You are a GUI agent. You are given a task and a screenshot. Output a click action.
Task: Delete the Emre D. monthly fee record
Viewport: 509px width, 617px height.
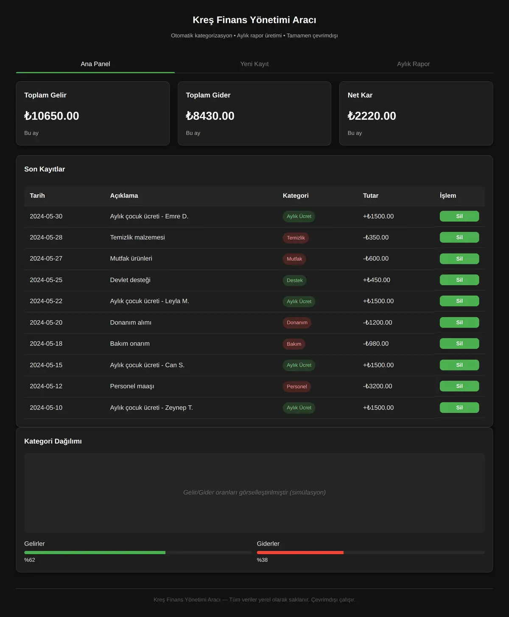click(x=459, y=216)
